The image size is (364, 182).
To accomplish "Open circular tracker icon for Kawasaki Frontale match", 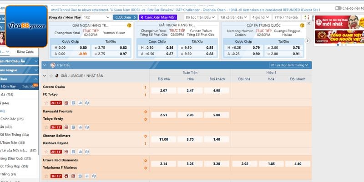I will click(87, 127).
